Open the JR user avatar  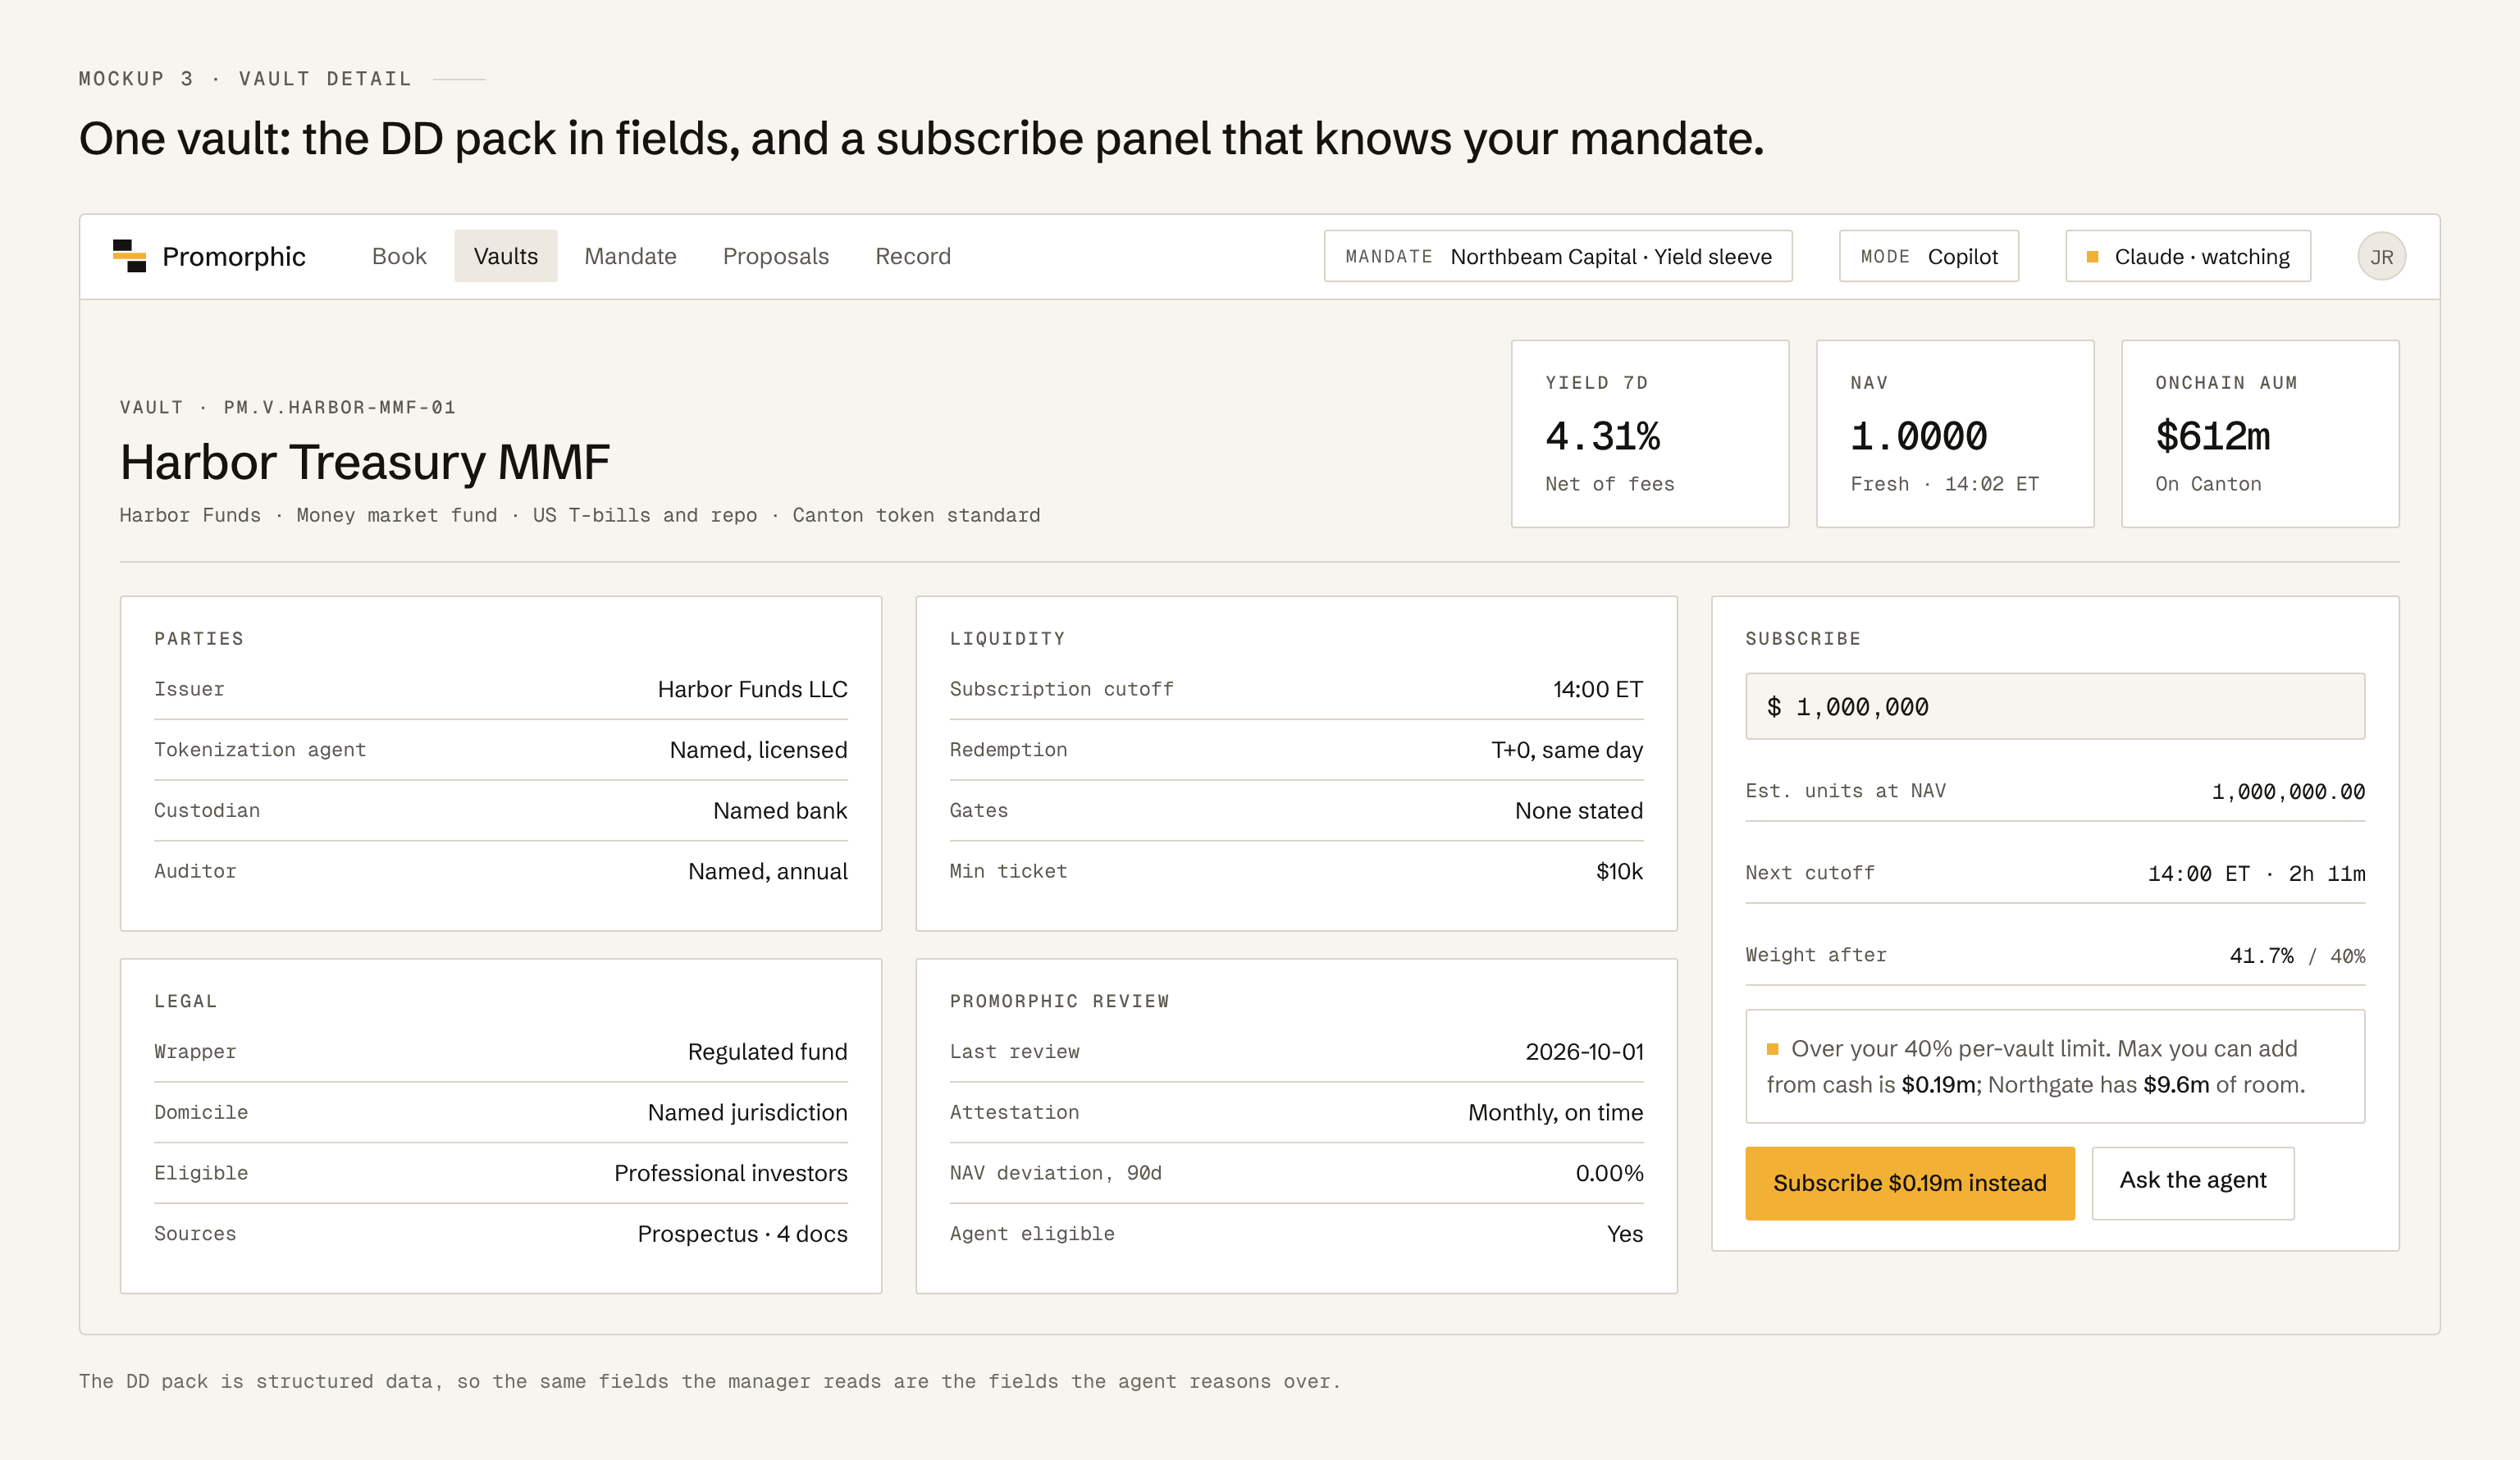coord(2381,256)
